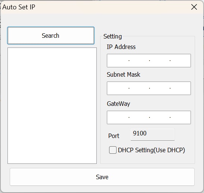
Task: Click inside the Subnet Mask field
Action: tap(149, 88)
